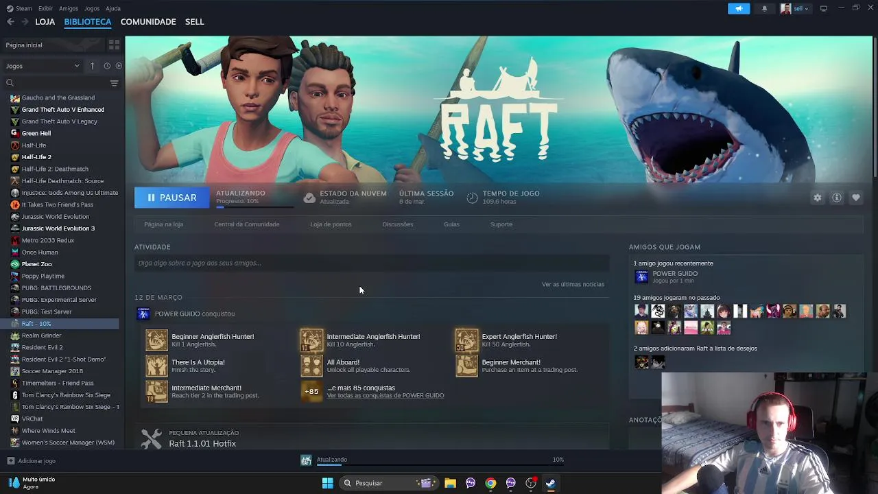Image resolution: width=878 pixels, height=494 pixels.
Task: Open the COMUNIDADE tab
Action: tap(148, 22)
